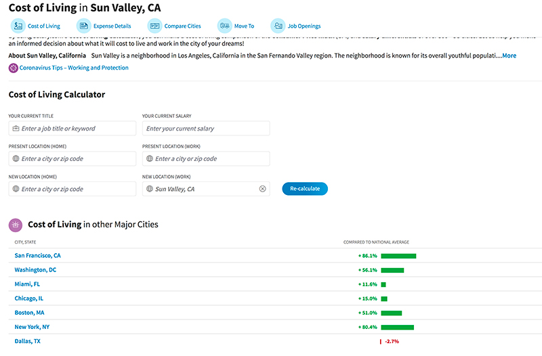Image resolution: width=542 pixels, height=356 pixels.
Task: Click the City, State column header
Action: point(25,242)
